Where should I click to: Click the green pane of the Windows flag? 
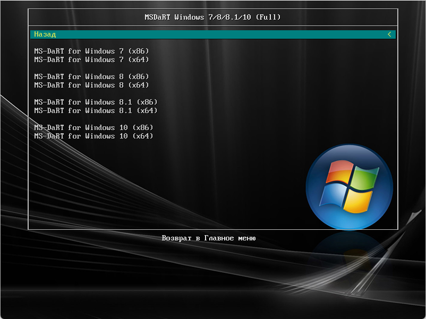(x=365, y=178)
